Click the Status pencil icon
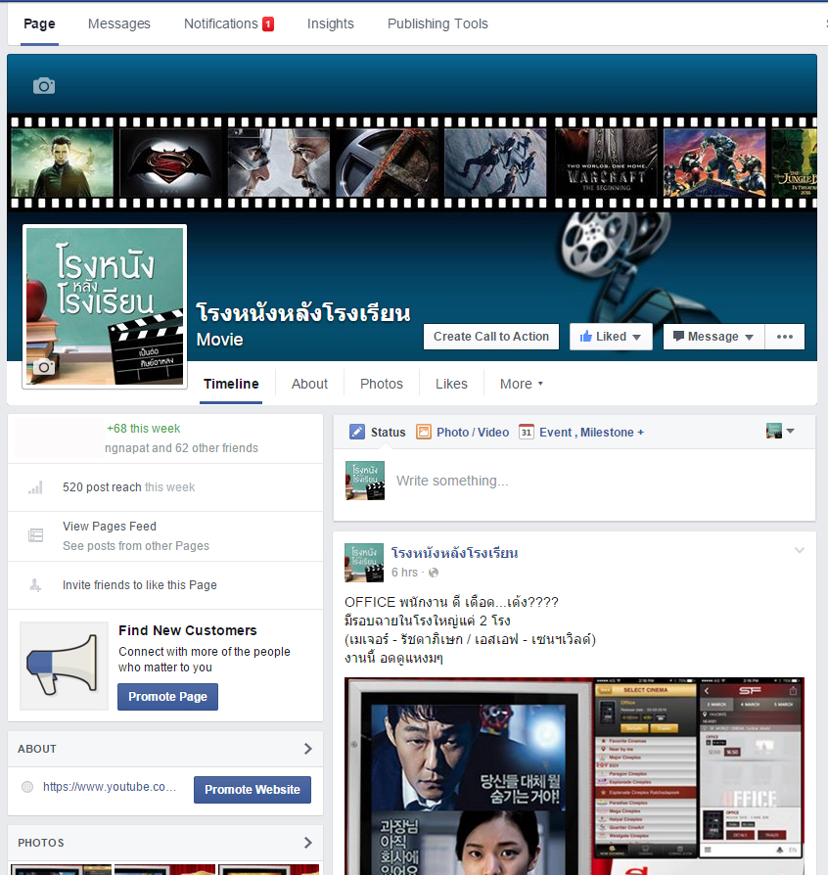The width and height of the screenshot is (828, 875). point(357,432)
